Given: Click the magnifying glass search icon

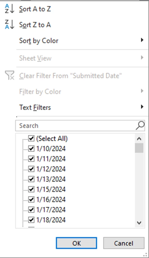Looking at the screenshot, I should 140,125.
